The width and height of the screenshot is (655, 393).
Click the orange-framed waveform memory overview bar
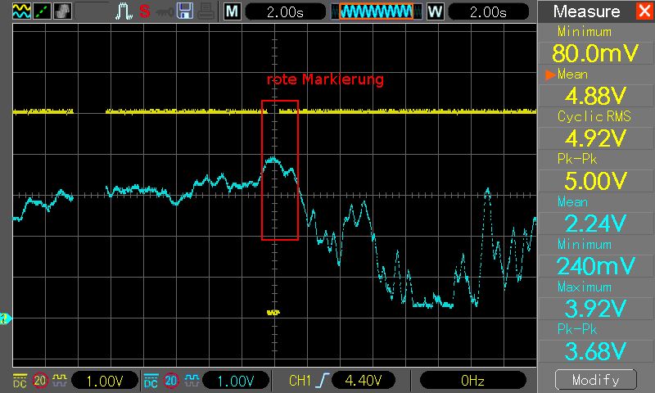pos(376,11)
